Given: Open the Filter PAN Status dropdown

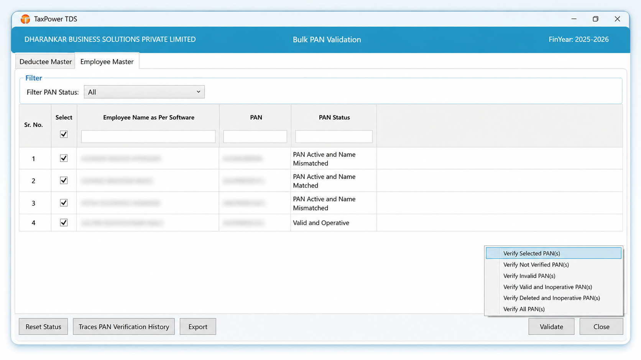Looking at the screenshot, I should (x=144, y=92).
